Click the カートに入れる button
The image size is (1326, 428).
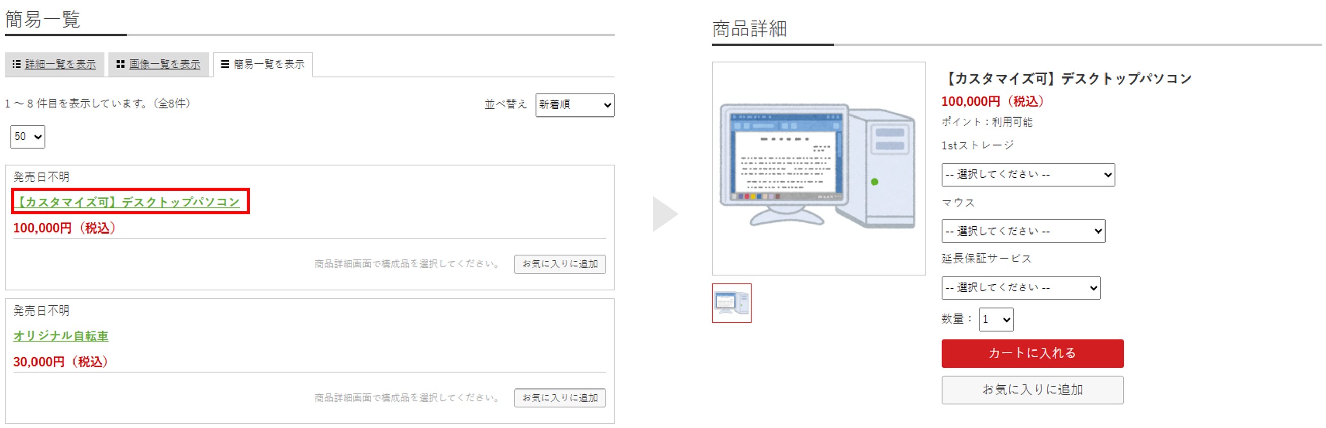[1032, 354]
